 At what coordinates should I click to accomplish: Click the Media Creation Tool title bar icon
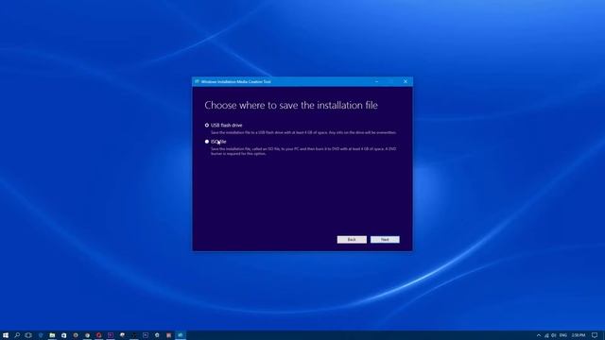click(x=198, y=82)
